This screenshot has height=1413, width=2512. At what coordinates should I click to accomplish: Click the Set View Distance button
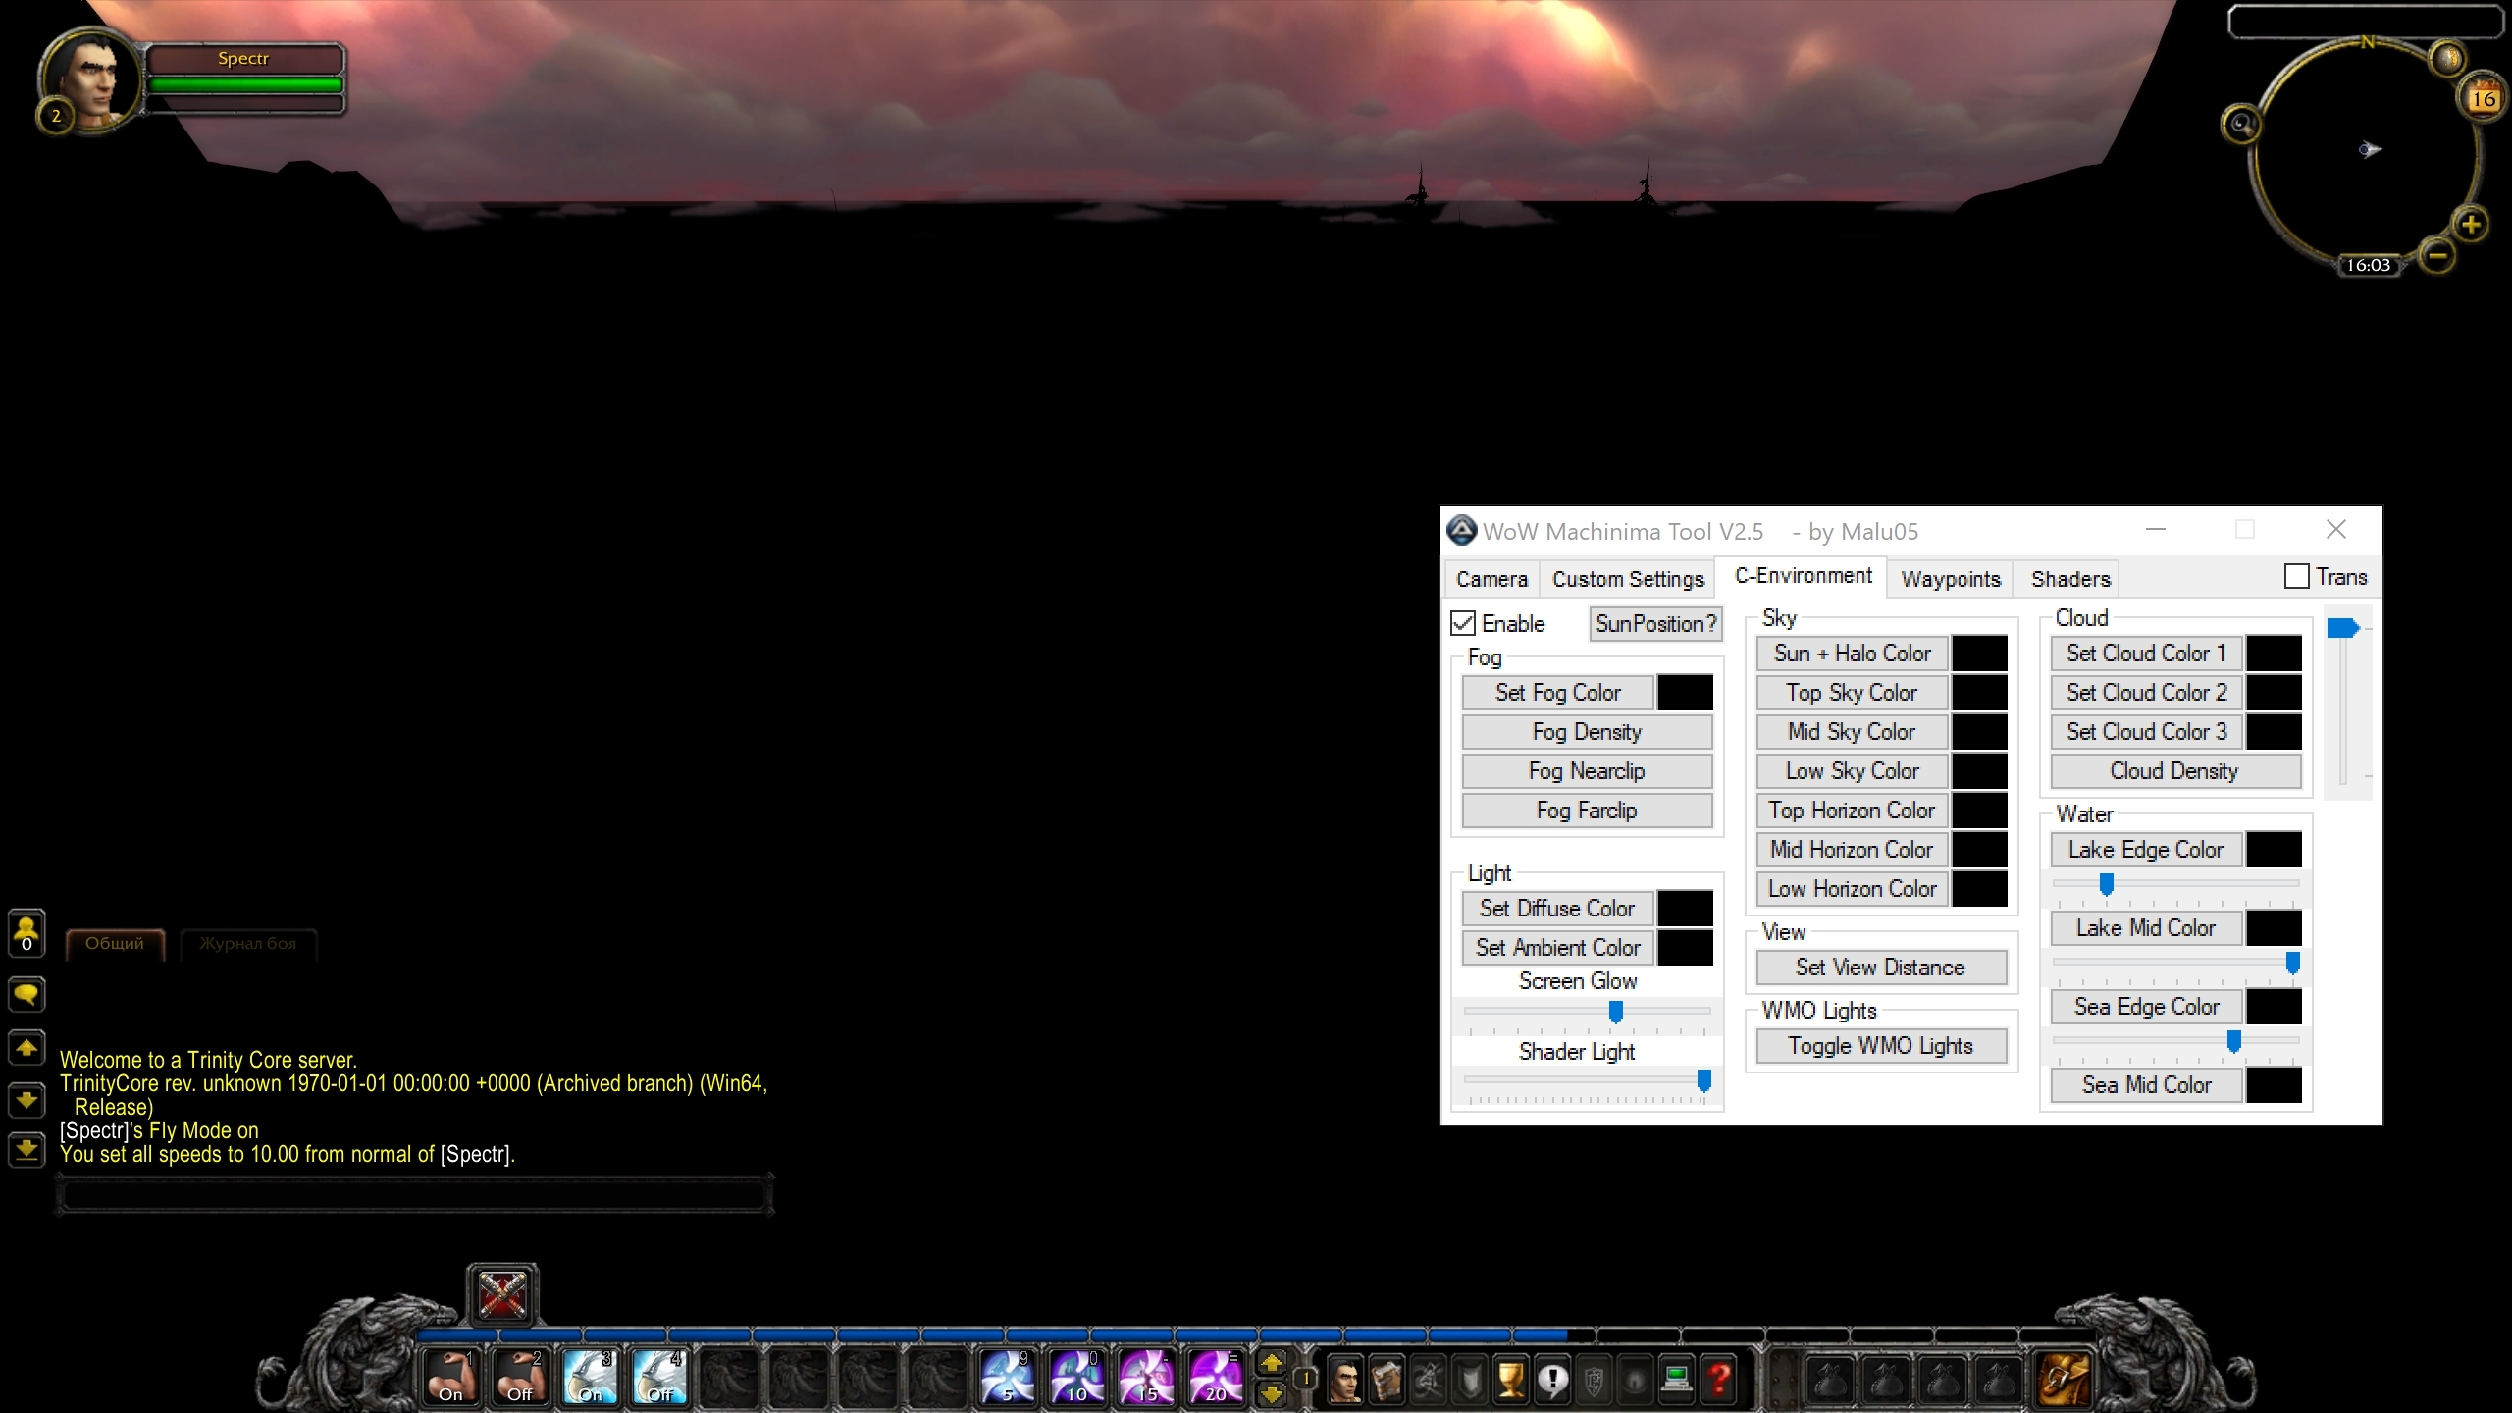1880,968
